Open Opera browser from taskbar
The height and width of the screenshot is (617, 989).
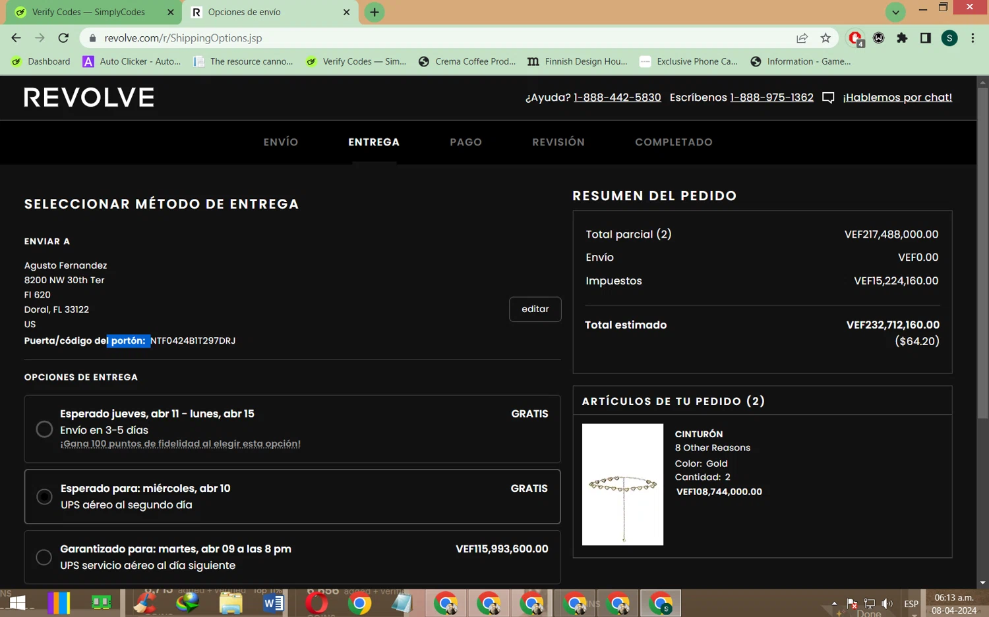click(316, 603)
